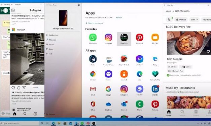Select the Pickup filter in Uber Eats
This screenshot has width=211, height=126.
pyautogui.click(x=181, y=19)
